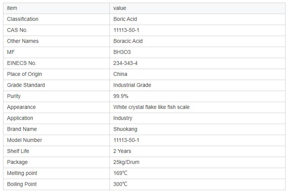Click the CAS No. value 11113-50-1

[x=126, y=30]
